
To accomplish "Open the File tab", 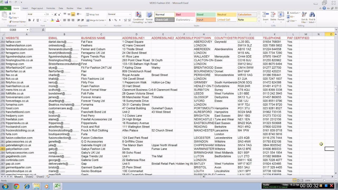I will tap(5, 8).
